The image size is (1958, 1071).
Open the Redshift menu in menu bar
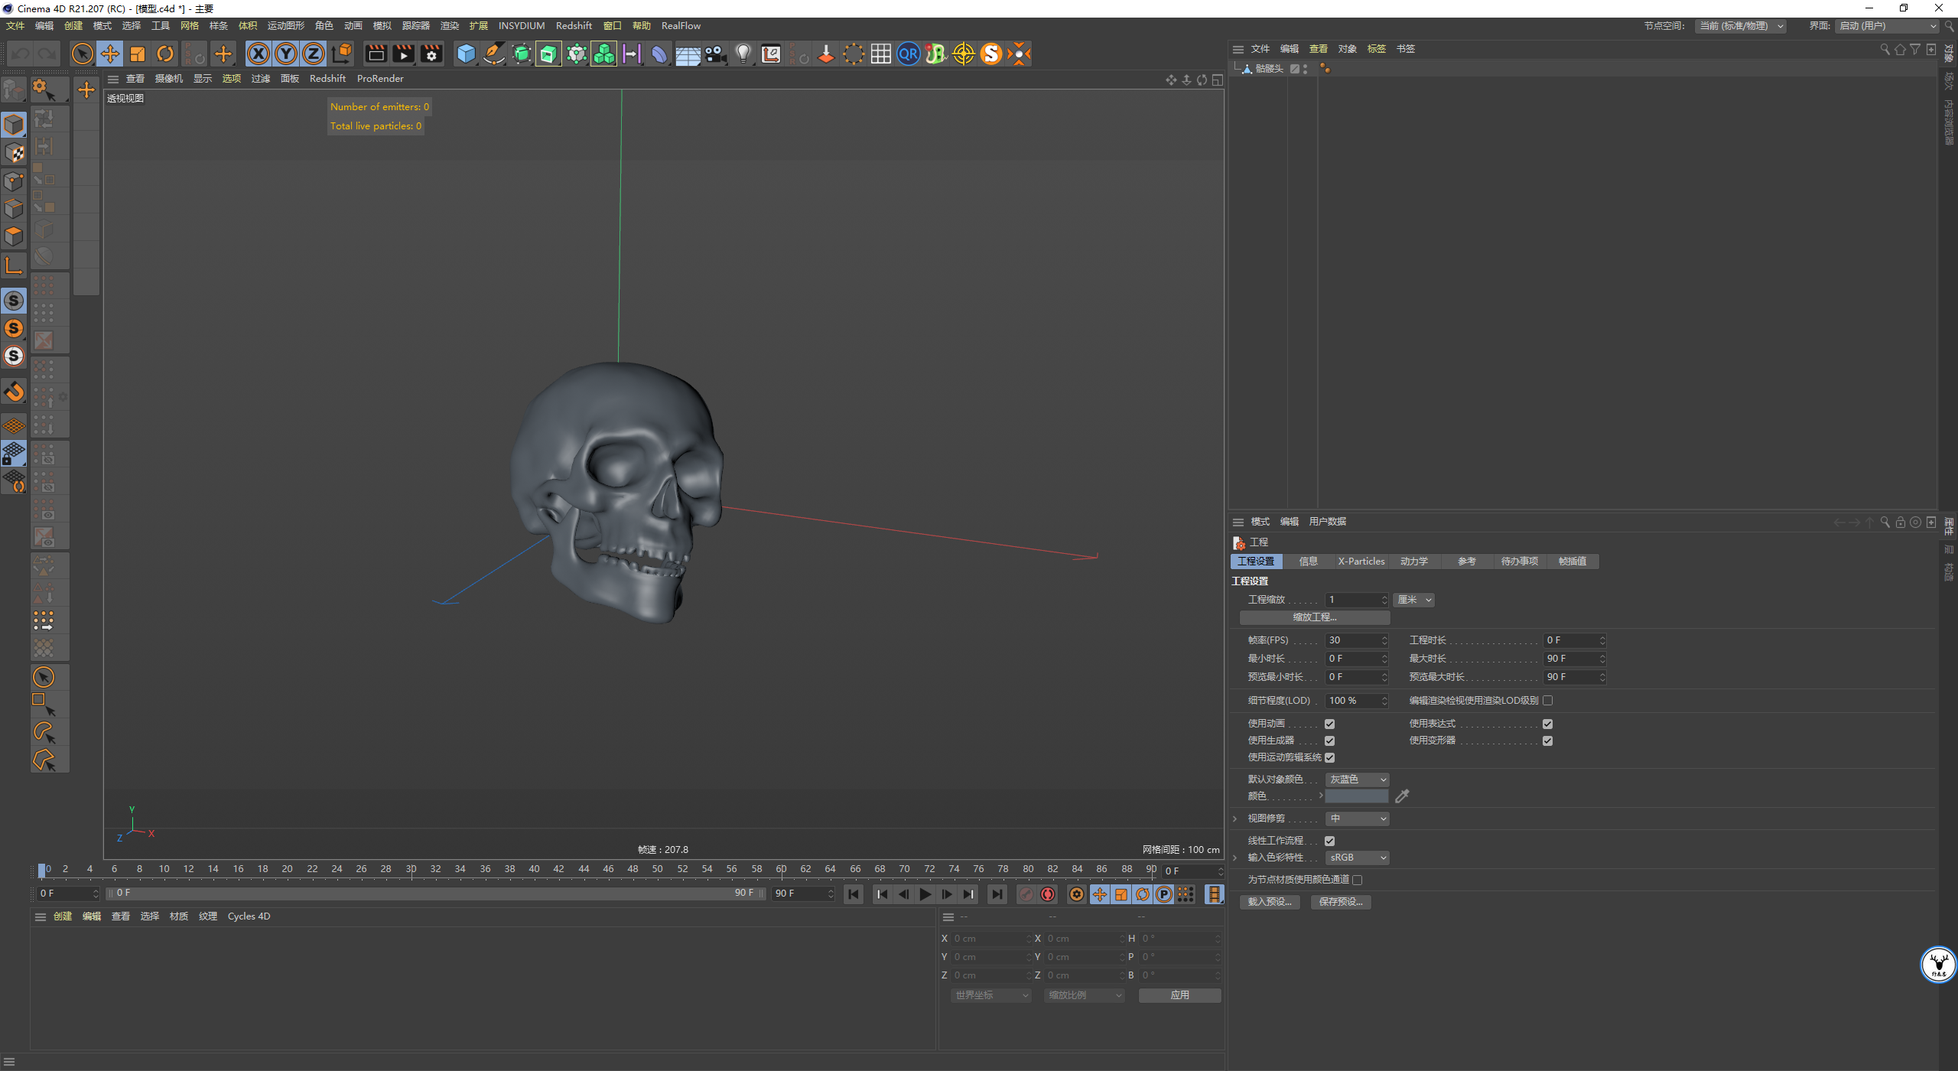tap(574, 26)
